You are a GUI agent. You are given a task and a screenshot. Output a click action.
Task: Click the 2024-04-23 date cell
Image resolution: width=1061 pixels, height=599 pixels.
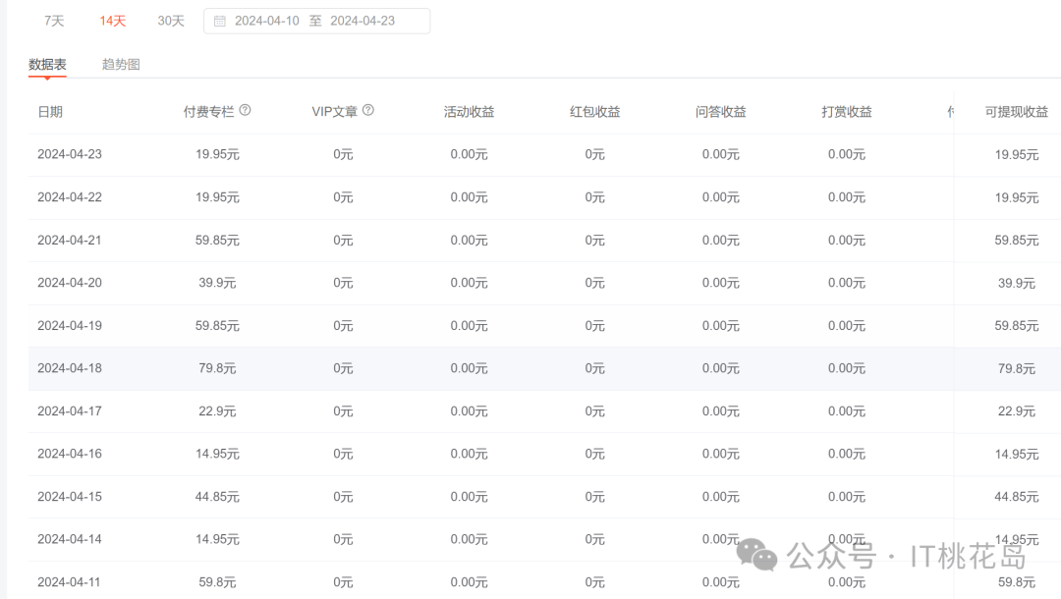point(70,154)
